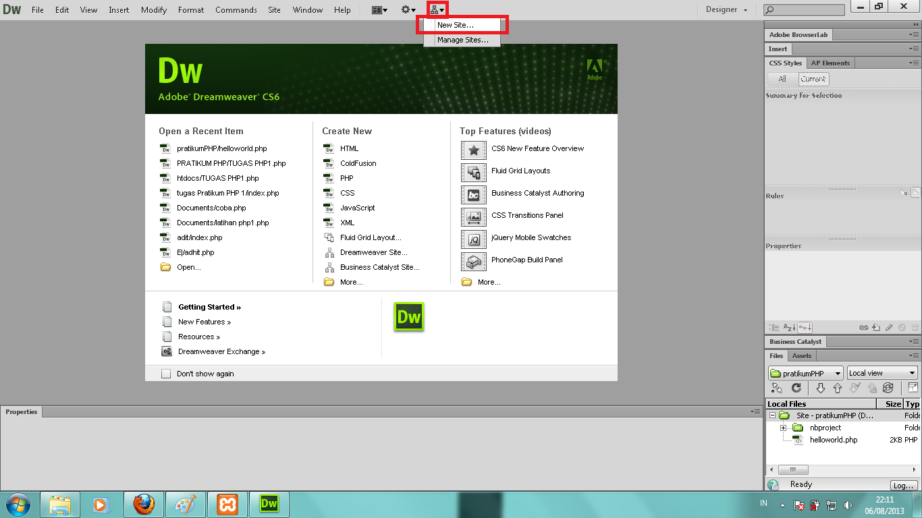The height and width of the screenshot is (518, 922).
Task: Click the green Dw logo in the welcome footer
Action: pyautogui.click(x=409, y=317)
